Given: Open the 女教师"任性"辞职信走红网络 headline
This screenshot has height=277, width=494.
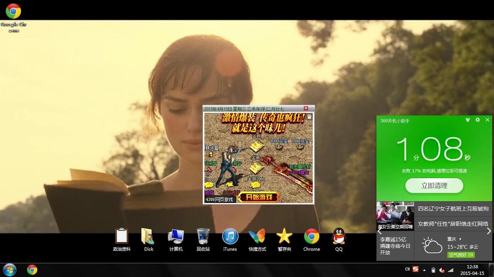Looking at the screenshot, I should point(453,224).
